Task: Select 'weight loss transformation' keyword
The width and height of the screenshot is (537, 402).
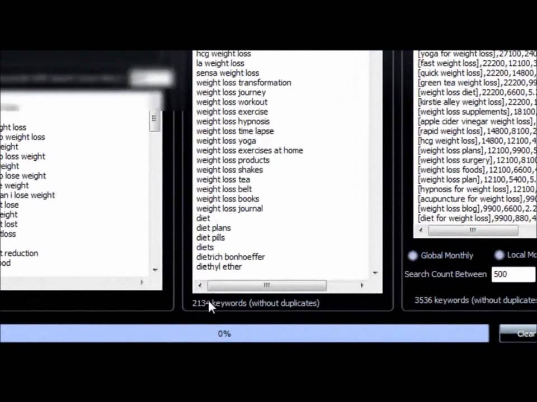Action: click(x=244, y=83)
